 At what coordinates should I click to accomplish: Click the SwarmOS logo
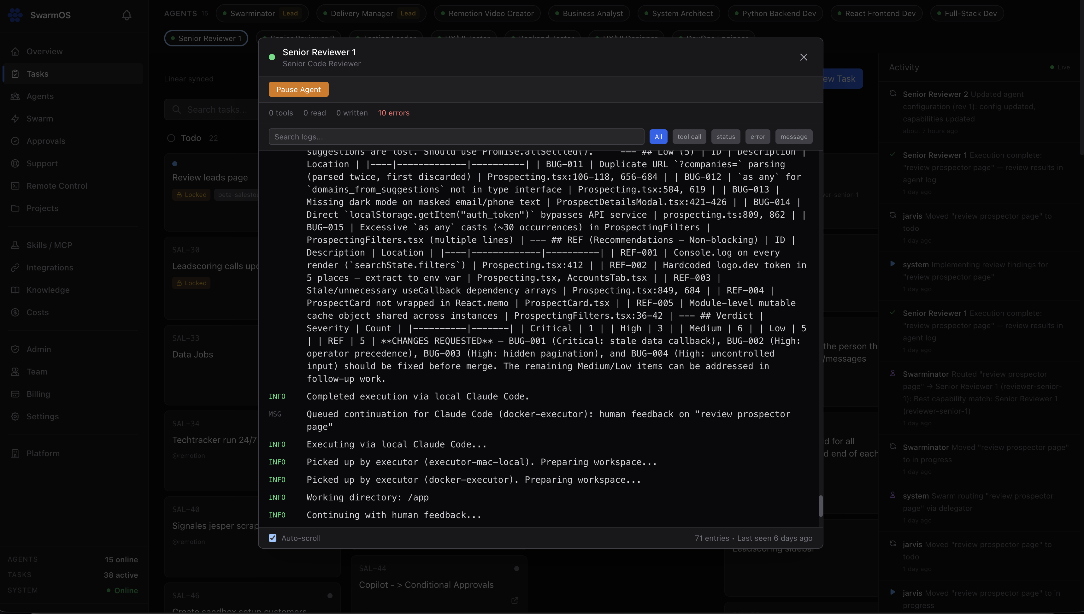(15, 15)
